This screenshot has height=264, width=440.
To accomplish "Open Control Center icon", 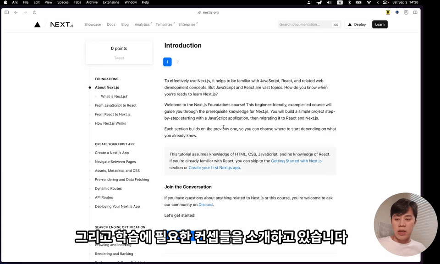I will [385, 2].
